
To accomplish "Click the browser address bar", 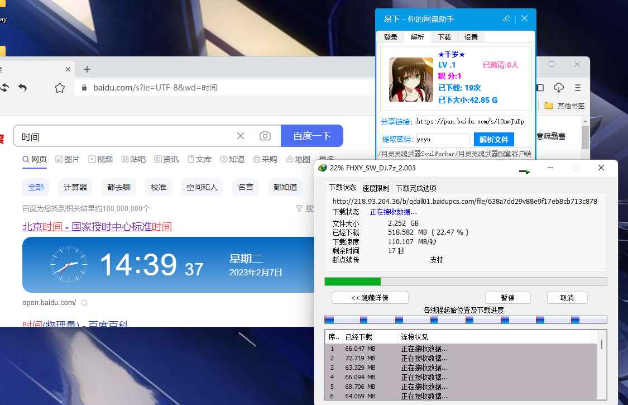I will (x=226, y=87).
